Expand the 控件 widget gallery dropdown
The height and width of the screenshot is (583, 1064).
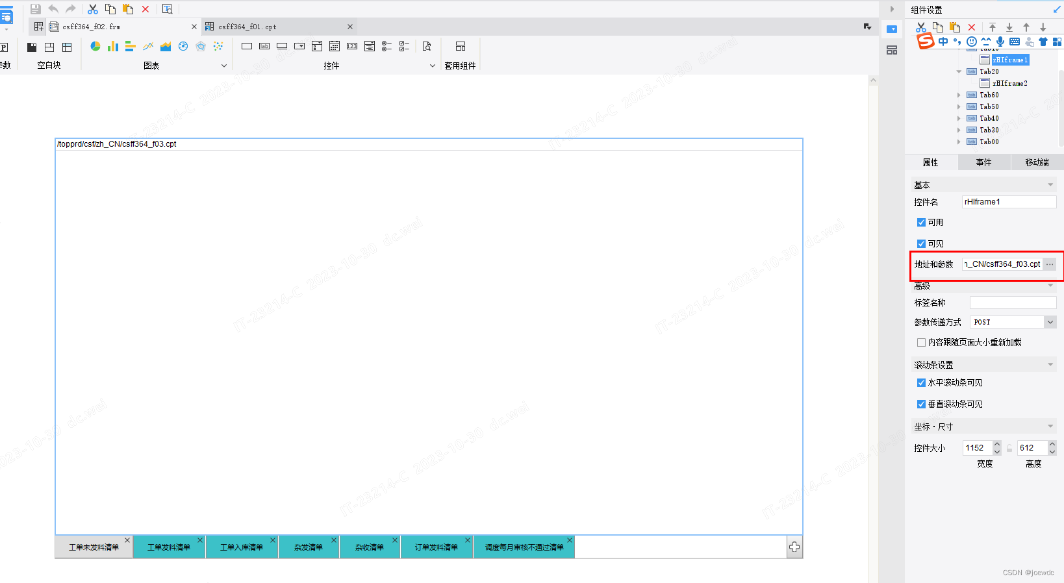(433, 66)
